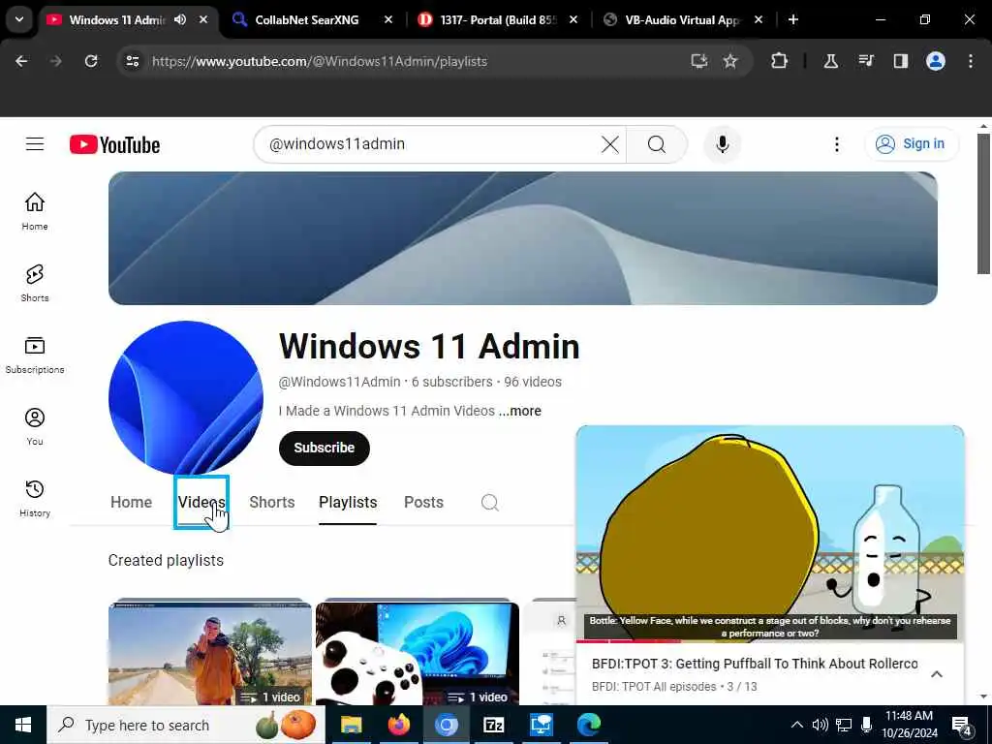Open Shorts in the left sidebar
Screen dimensions: 992x744
point(35,283)
